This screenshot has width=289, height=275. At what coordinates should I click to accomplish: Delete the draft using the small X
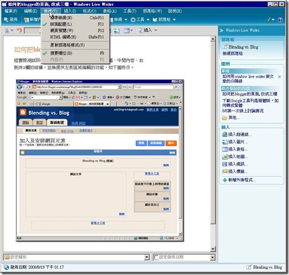(x=280, y=77)
